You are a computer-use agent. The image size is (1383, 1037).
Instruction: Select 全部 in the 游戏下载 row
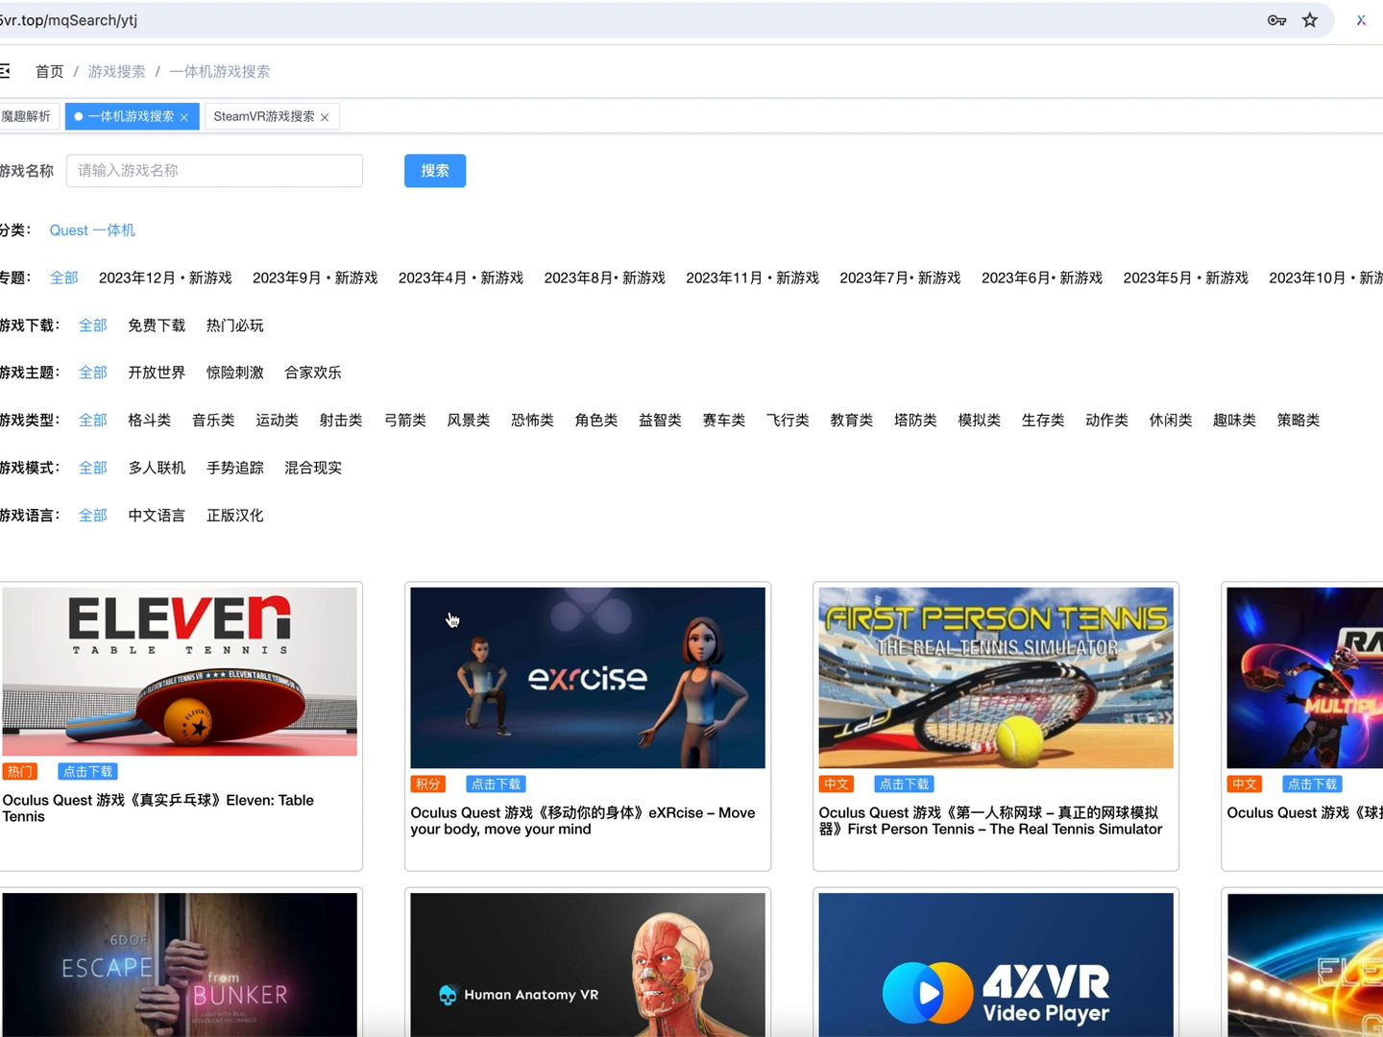coord(93,326)
